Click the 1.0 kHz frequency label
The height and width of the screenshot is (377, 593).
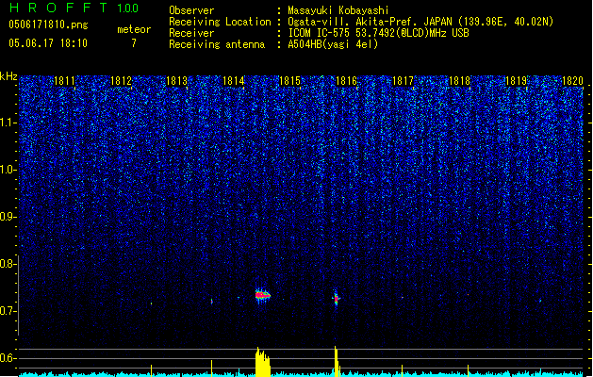tap(8, 170)
